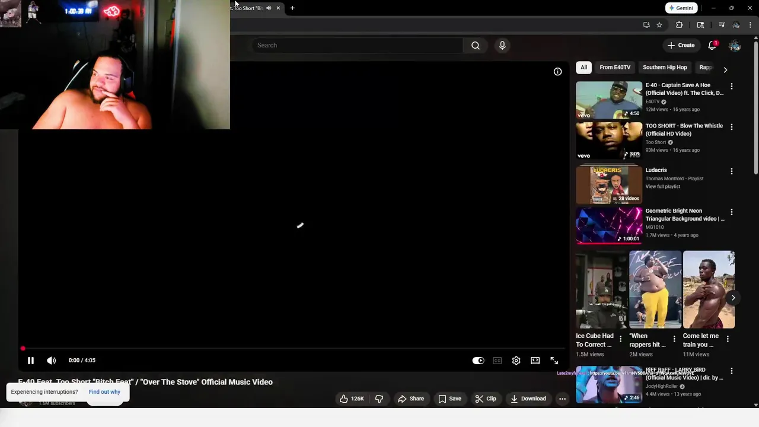Like the video with 126K likes

(x=351, y=399)
